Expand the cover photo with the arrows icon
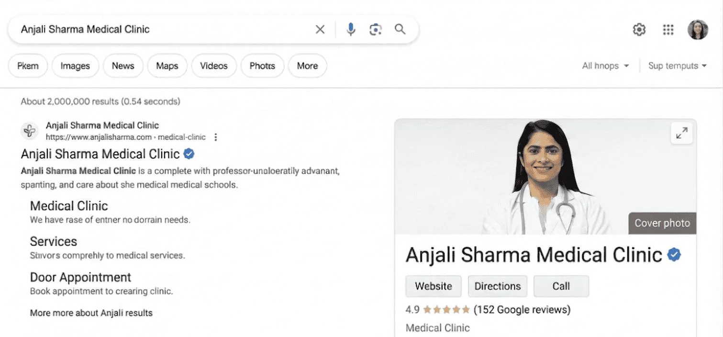 [681, 133]
